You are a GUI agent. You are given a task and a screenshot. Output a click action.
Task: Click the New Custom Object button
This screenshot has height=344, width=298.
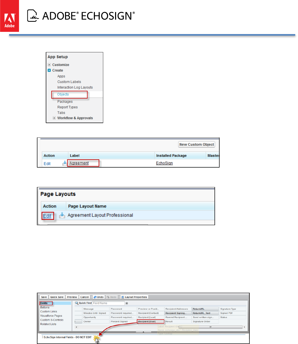pos(197,144)
